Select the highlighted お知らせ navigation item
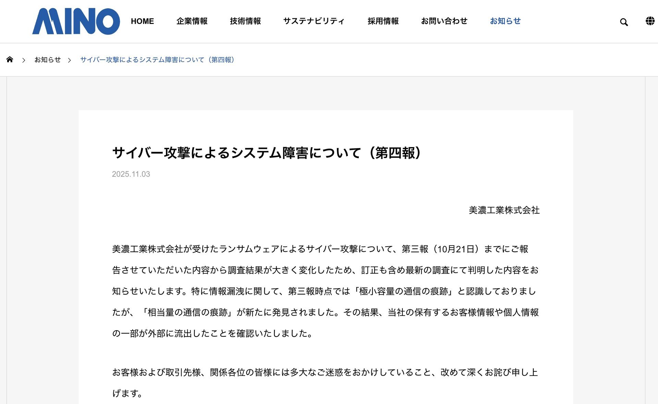 pos(505,21)
